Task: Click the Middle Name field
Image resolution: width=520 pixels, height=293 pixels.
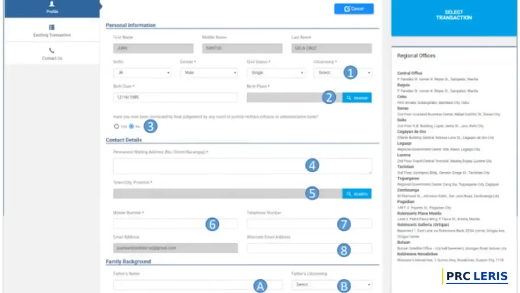Action: pyautogui.click(x=242, y=48)
